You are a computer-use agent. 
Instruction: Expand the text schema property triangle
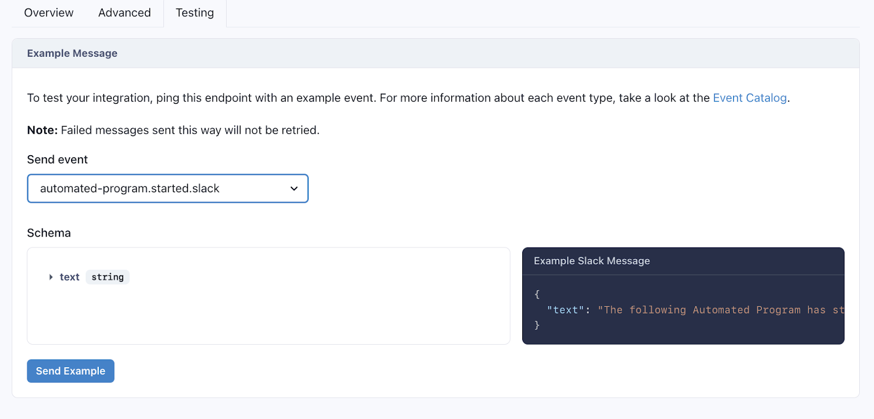(51, 277)
